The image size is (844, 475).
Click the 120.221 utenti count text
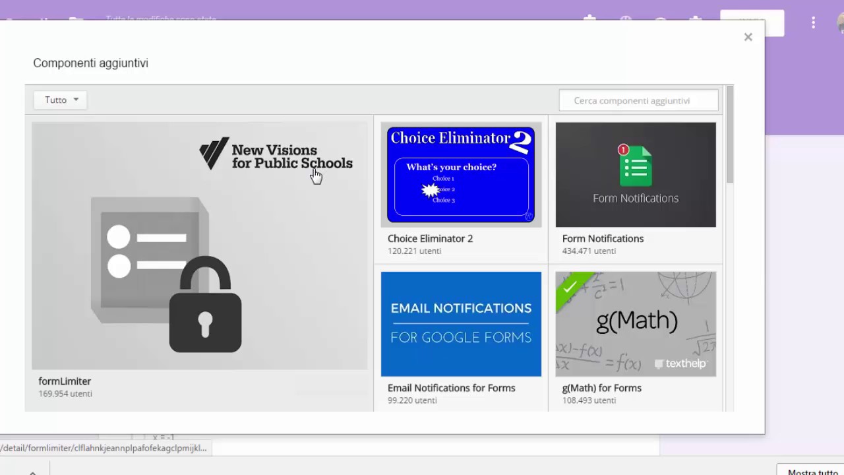(x=415, y=251)
